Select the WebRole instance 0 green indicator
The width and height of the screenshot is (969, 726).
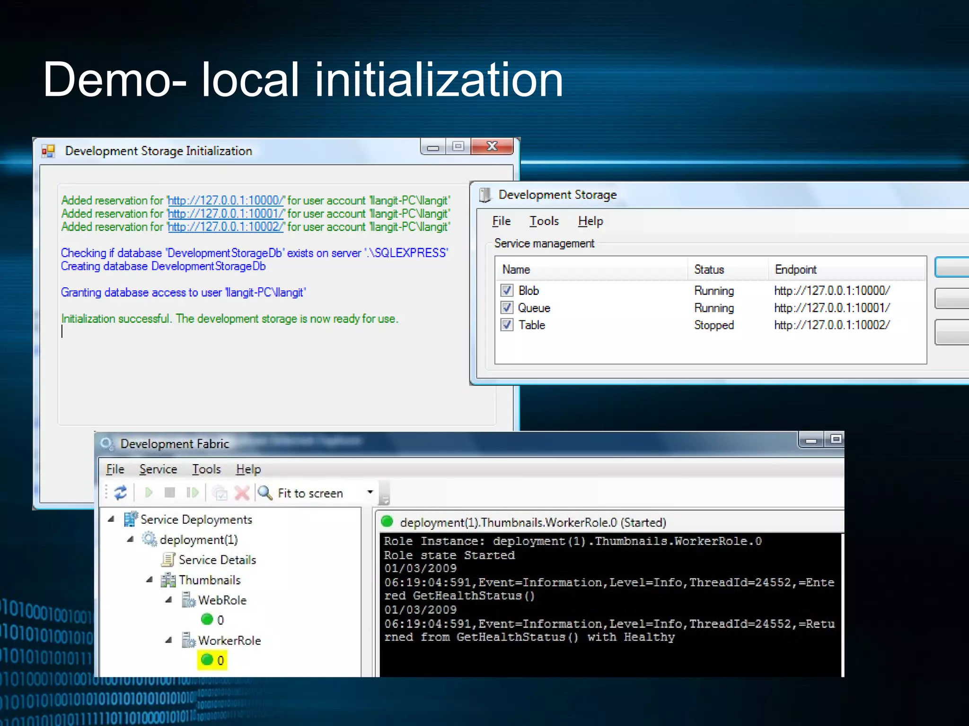click(207, 619)
